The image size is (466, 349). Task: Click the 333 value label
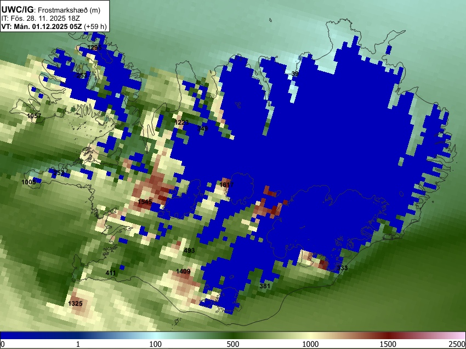coord(342,268)
